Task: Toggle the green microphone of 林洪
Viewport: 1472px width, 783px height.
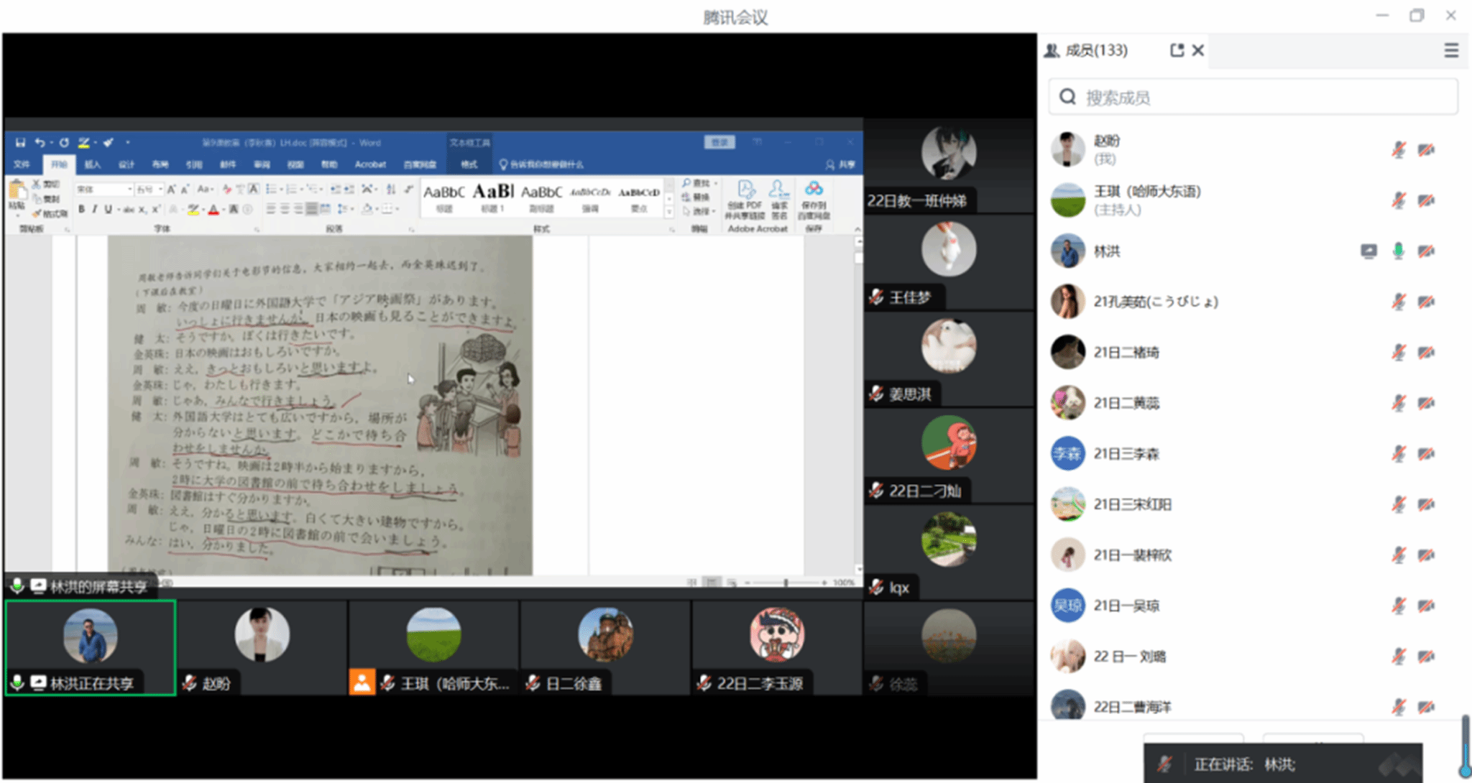Action: coord(1398,251)
